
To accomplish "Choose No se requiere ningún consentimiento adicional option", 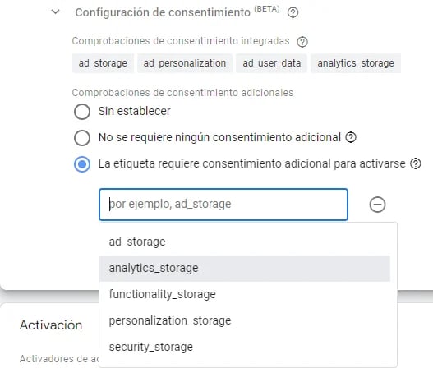I will (x=82, y=137).
